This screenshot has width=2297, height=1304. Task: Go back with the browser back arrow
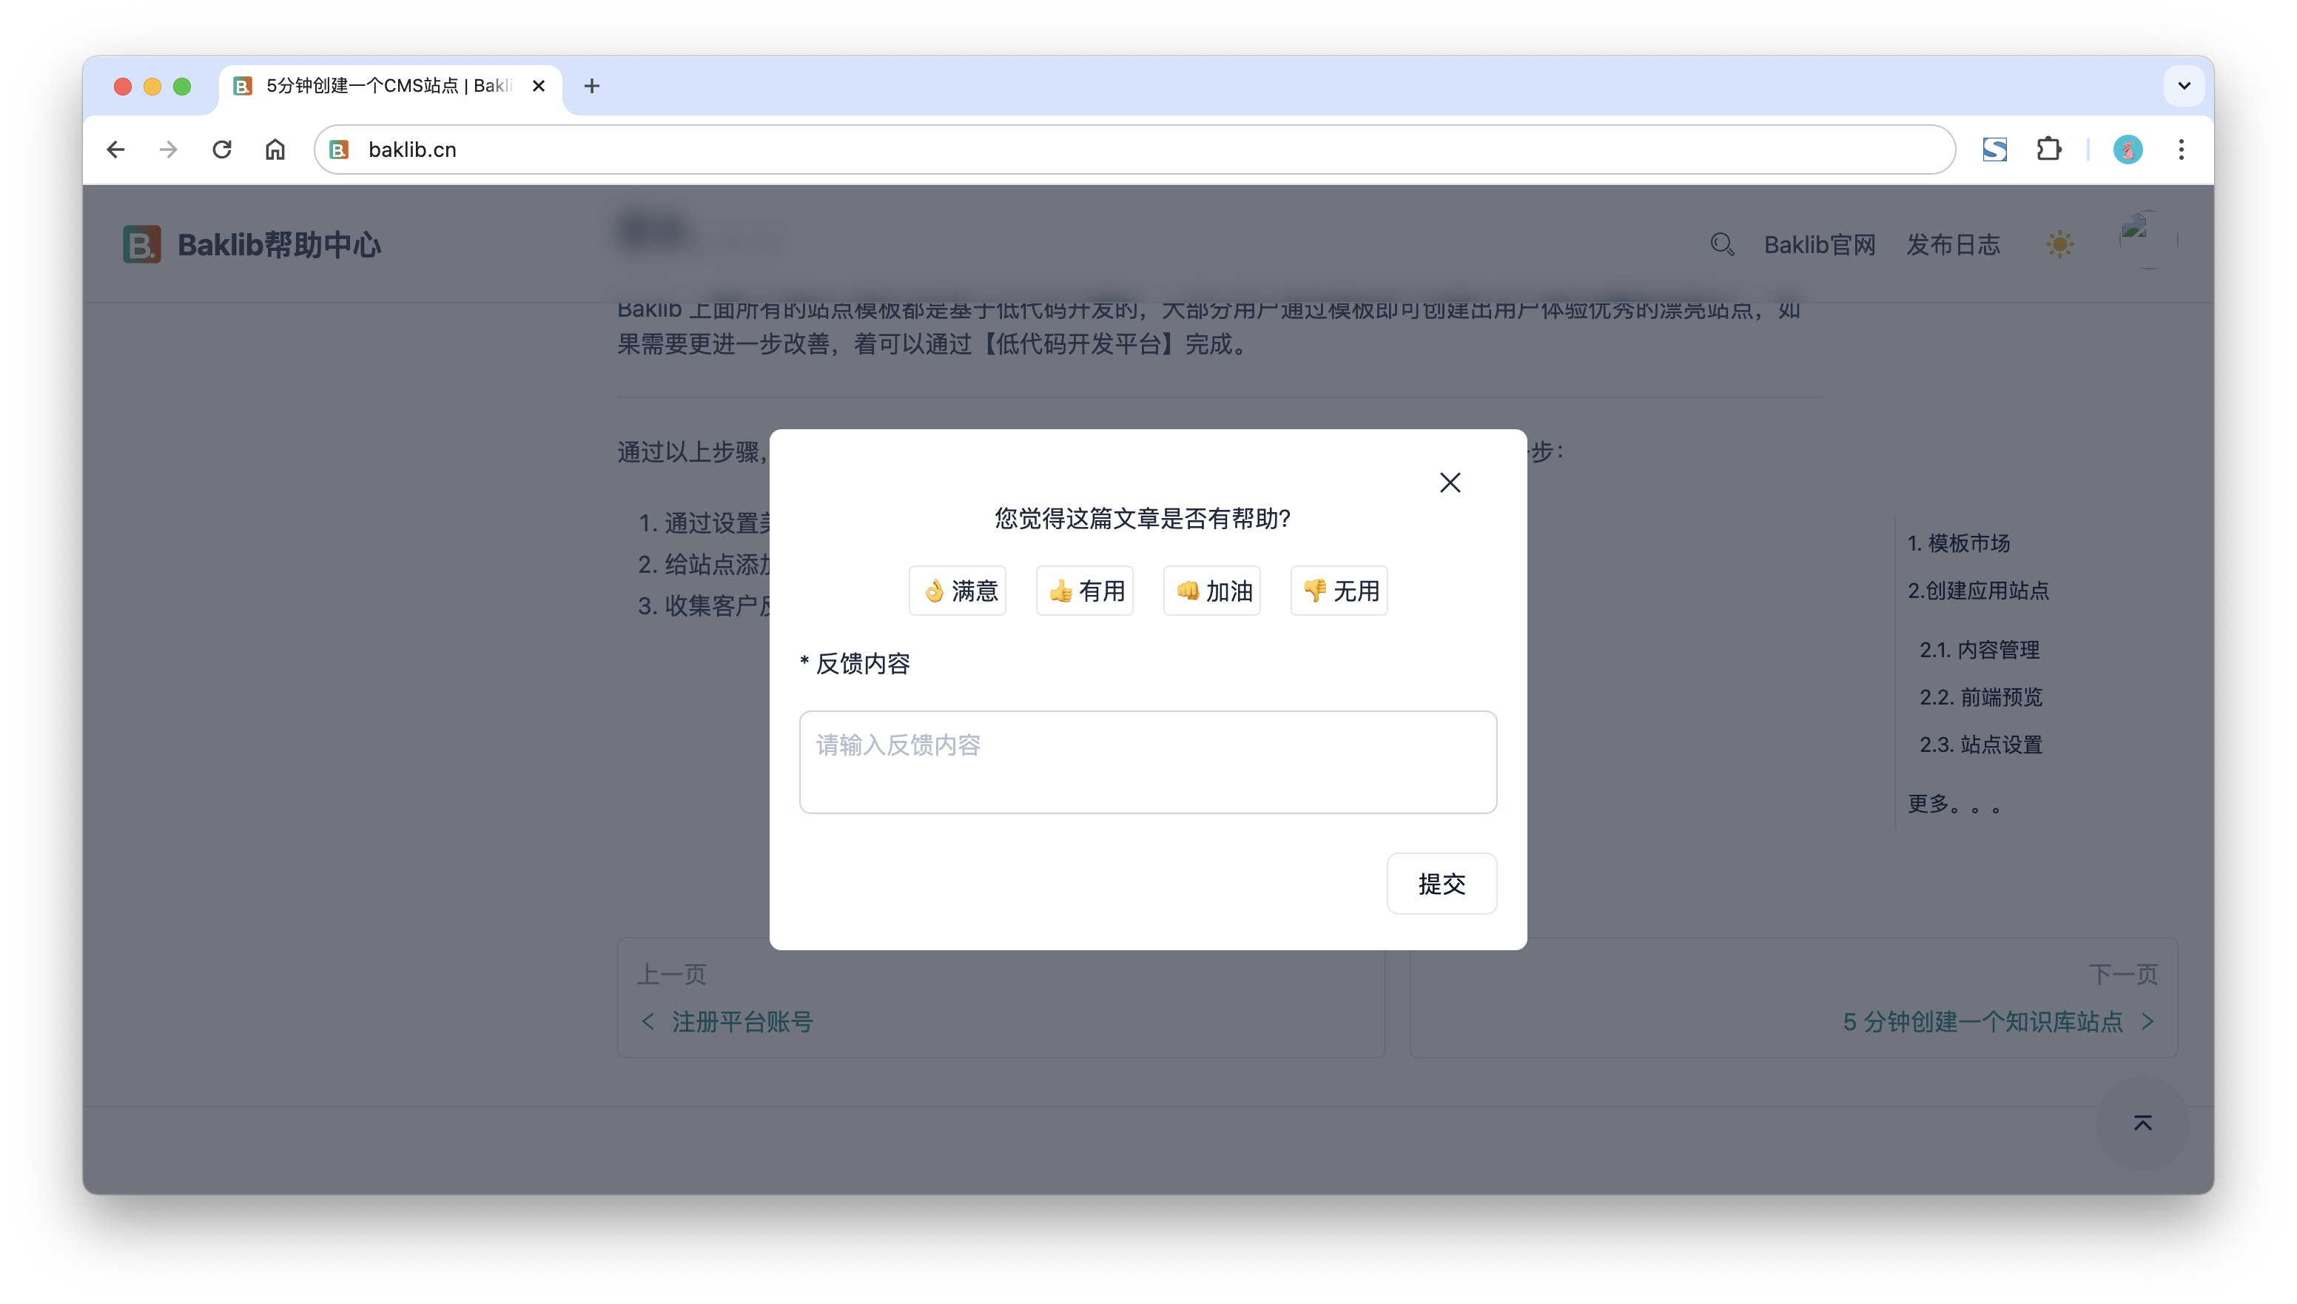115,149
